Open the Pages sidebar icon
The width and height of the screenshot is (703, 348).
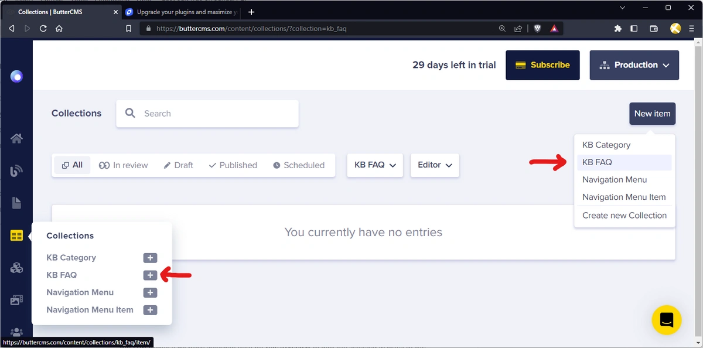16,203
